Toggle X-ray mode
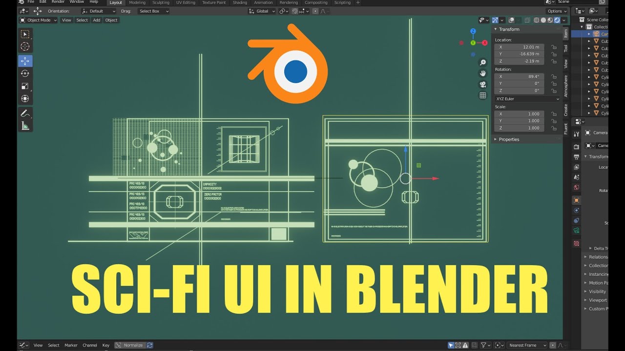Screen dimensions: 625x351 coord(528,20)
